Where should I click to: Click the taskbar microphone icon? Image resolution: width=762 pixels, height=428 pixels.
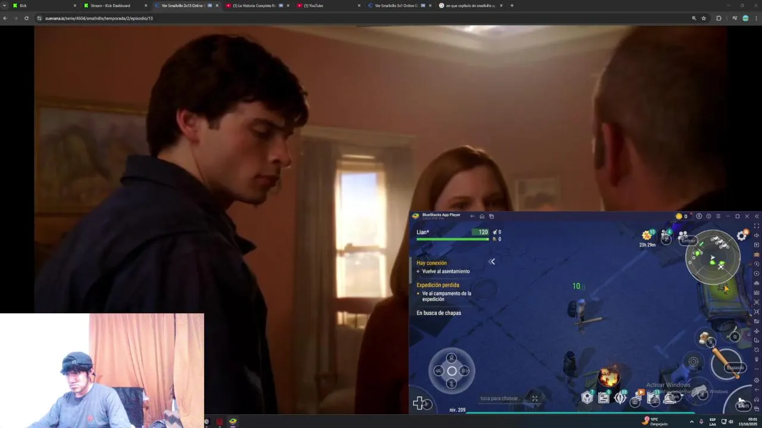(701, 421)
